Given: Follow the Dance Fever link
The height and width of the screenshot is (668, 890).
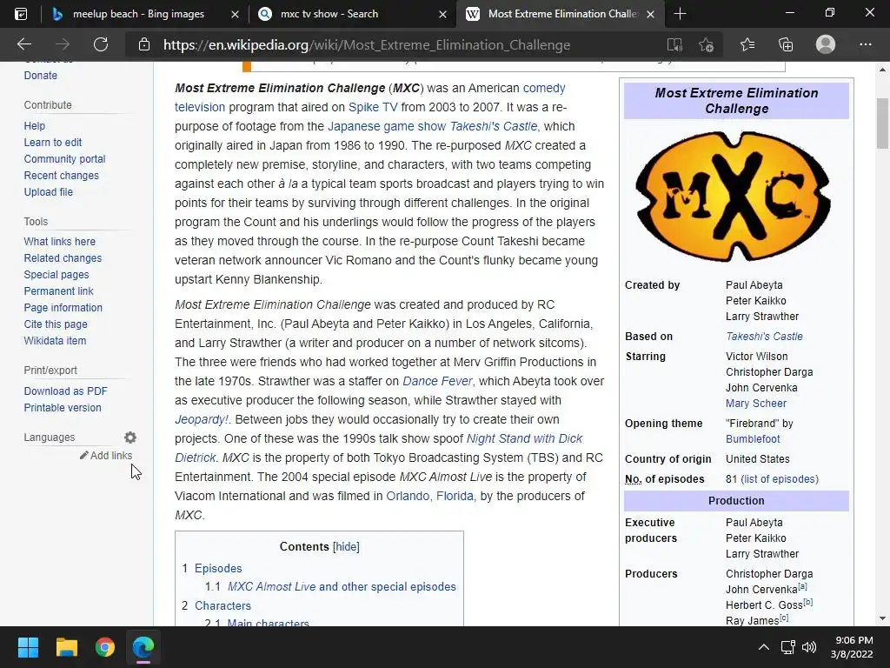Looking at the screenshot, I should point(437,381).
